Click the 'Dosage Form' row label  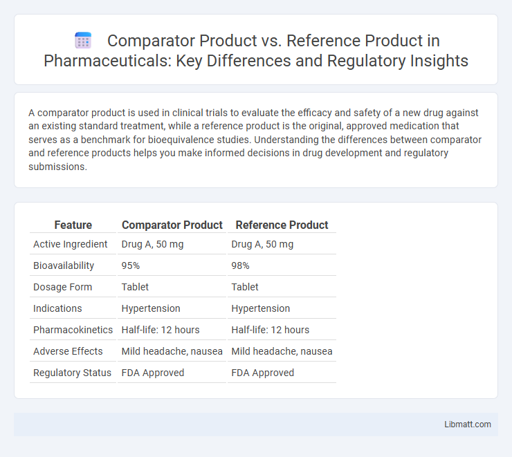tap(63, 287)
